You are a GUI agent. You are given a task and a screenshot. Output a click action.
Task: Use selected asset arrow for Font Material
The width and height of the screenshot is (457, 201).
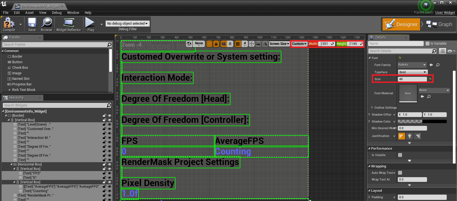click(x=422, y=96)
